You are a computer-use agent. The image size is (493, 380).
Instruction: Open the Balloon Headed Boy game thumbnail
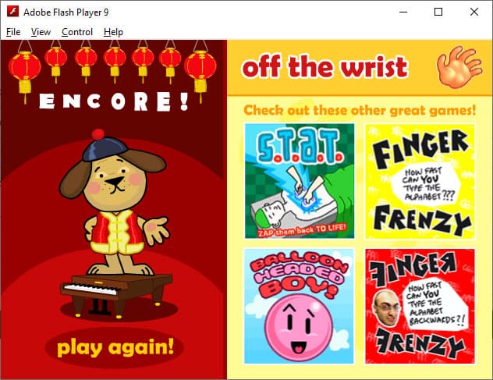pos(299,306)
